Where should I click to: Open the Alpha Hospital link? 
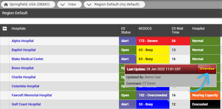[x=22, y=41]
